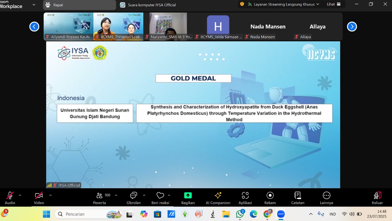Open WhatsApp from the Windows taskbar
392x221 pixels.
240,214
